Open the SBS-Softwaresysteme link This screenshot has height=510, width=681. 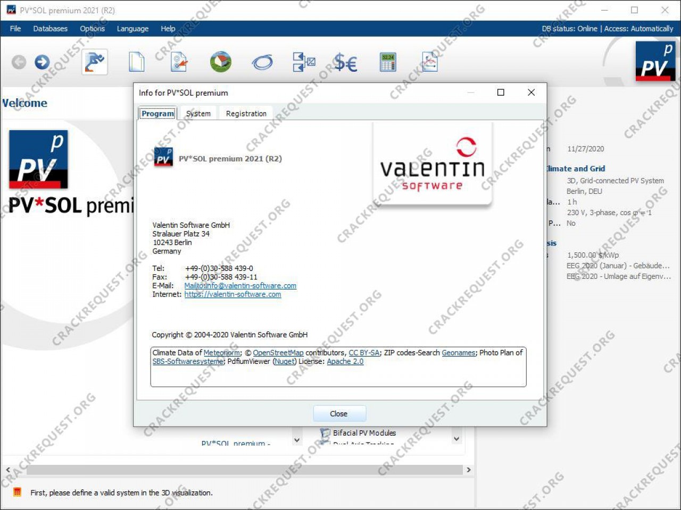(188, 361)
